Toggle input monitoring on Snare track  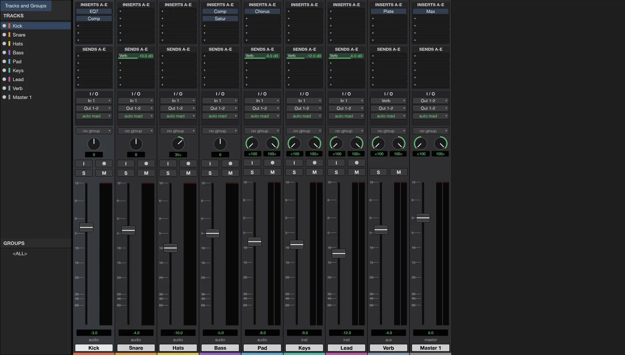[126, 164]
